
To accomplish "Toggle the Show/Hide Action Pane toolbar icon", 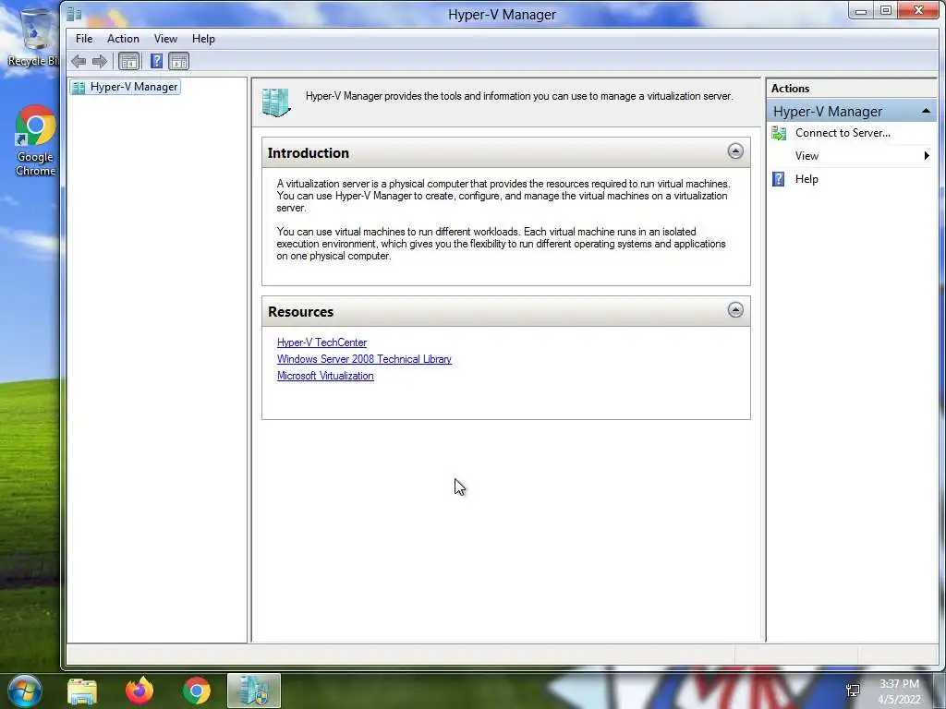I will point(178,61).
